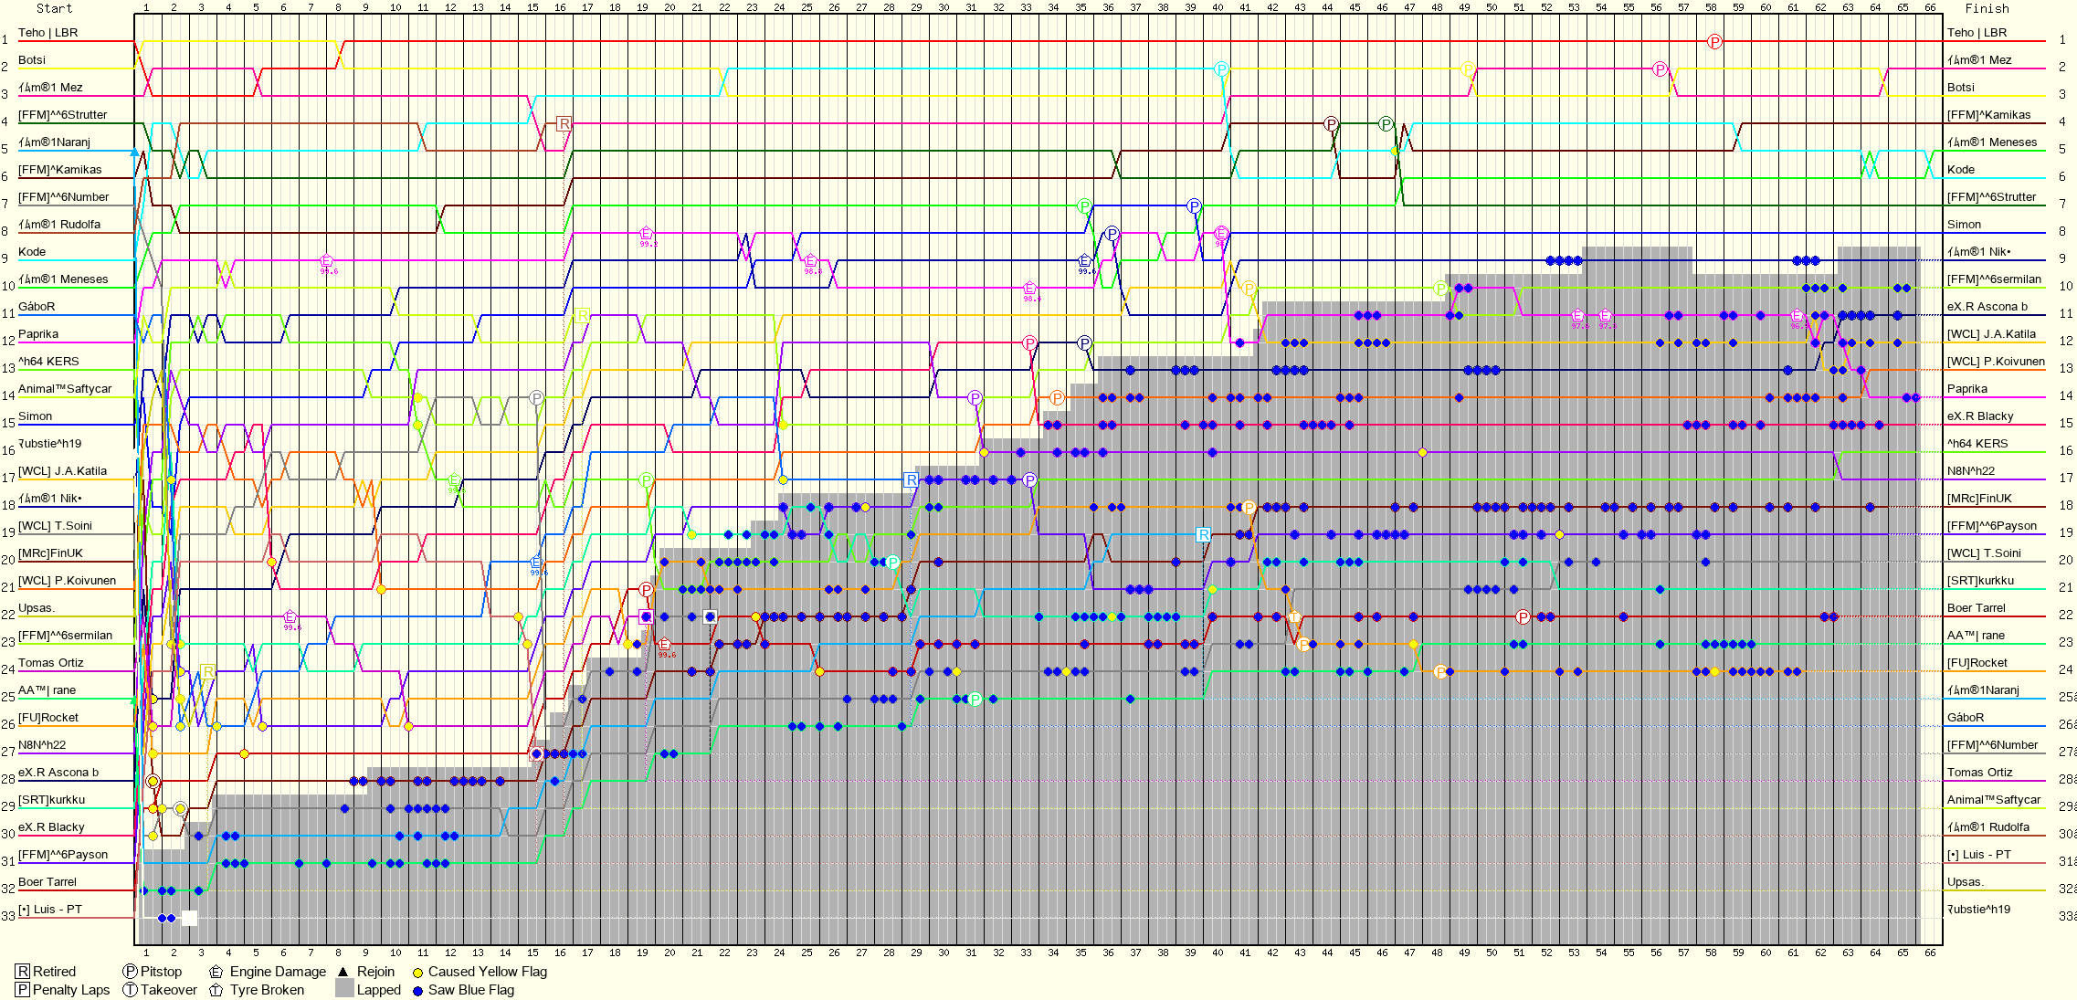The width and height of the screenshot is (2077, 1000).
Task: Click the 'Penalty Laps' legend label
Action: pyautogui.click(x=71, y=990)
